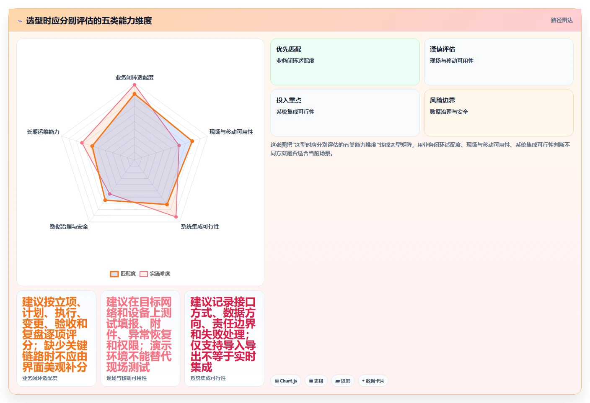The image size is (590, 403).
Task: Click the 现场与移动可用性 radar axis label
Action: [231, 132]
